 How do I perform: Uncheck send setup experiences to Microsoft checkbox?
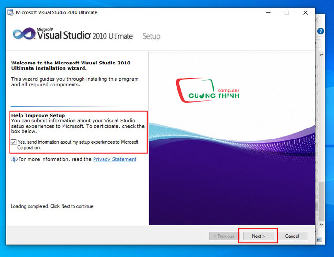[x=14, y=142]
